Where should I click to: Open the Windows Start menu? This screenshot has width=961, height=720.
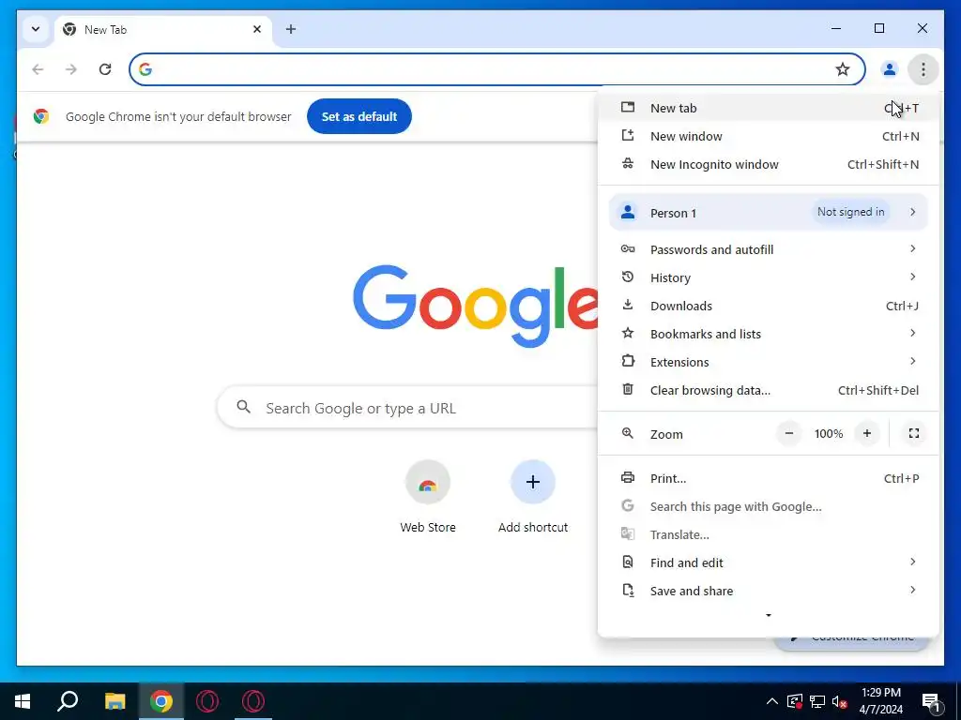(23, 701)
